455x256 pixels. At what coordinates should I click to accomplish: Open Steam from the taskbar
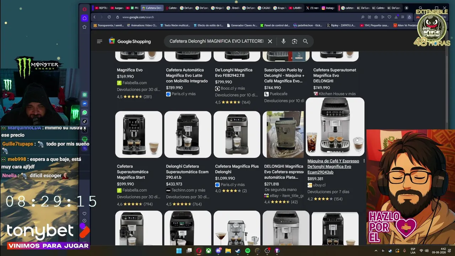coord(238,251)
